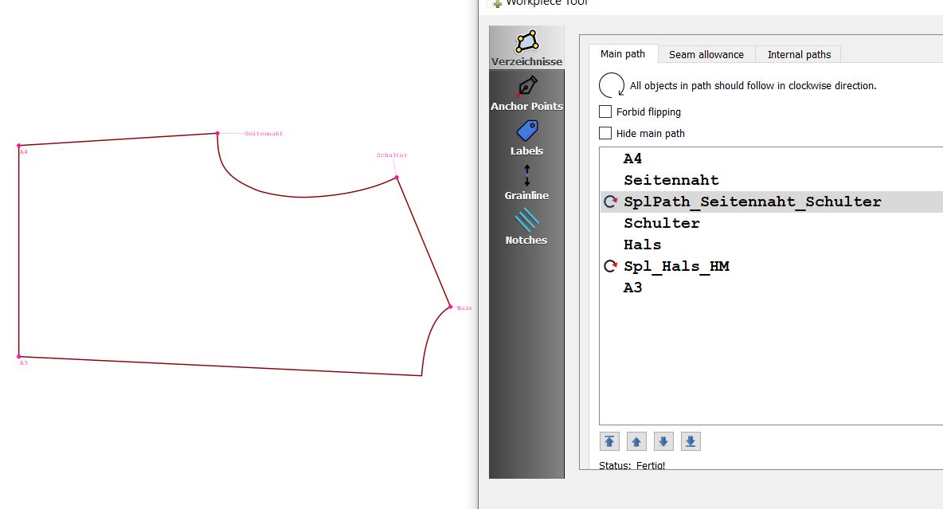The image size is (943, 509).
Task: Move selected item down one position
Action: click(663, 441)
